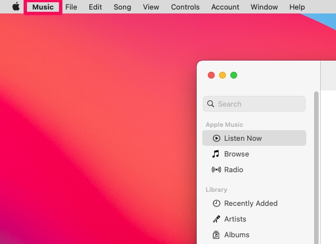Open the Song menu
The image size is (336, 244).
(x=122, y=7)
